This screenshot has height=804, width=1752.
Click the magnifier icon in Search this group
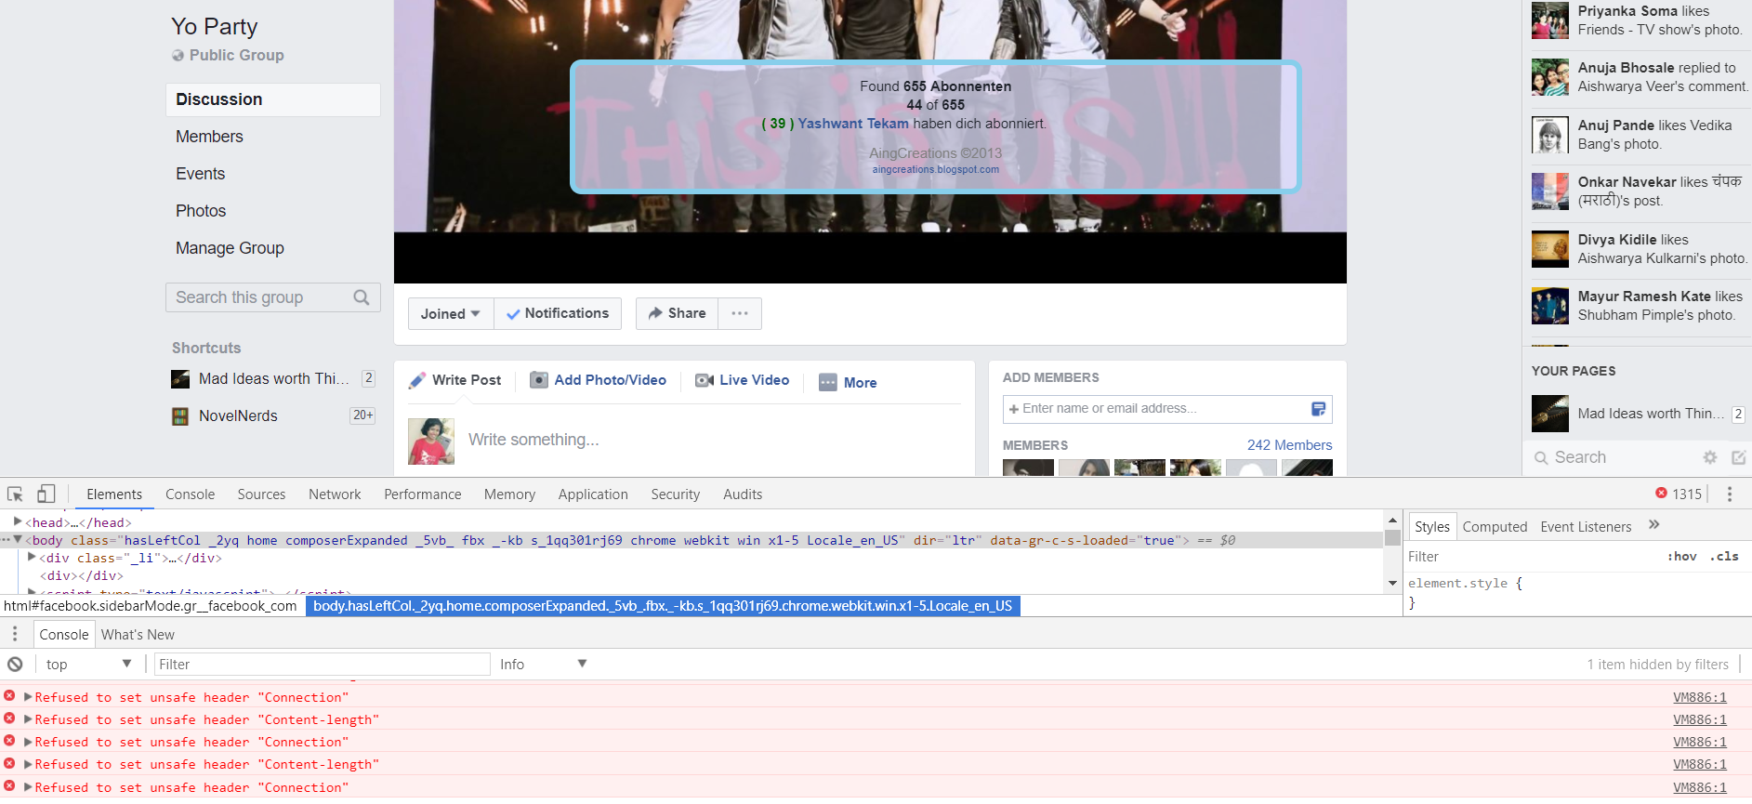tap(362, 297)
